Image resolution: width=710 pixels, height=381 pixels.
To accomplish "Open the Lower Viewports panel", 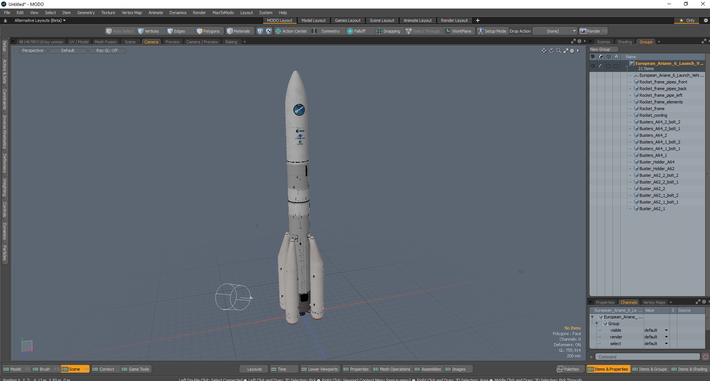I will click(x=319, y=369).
